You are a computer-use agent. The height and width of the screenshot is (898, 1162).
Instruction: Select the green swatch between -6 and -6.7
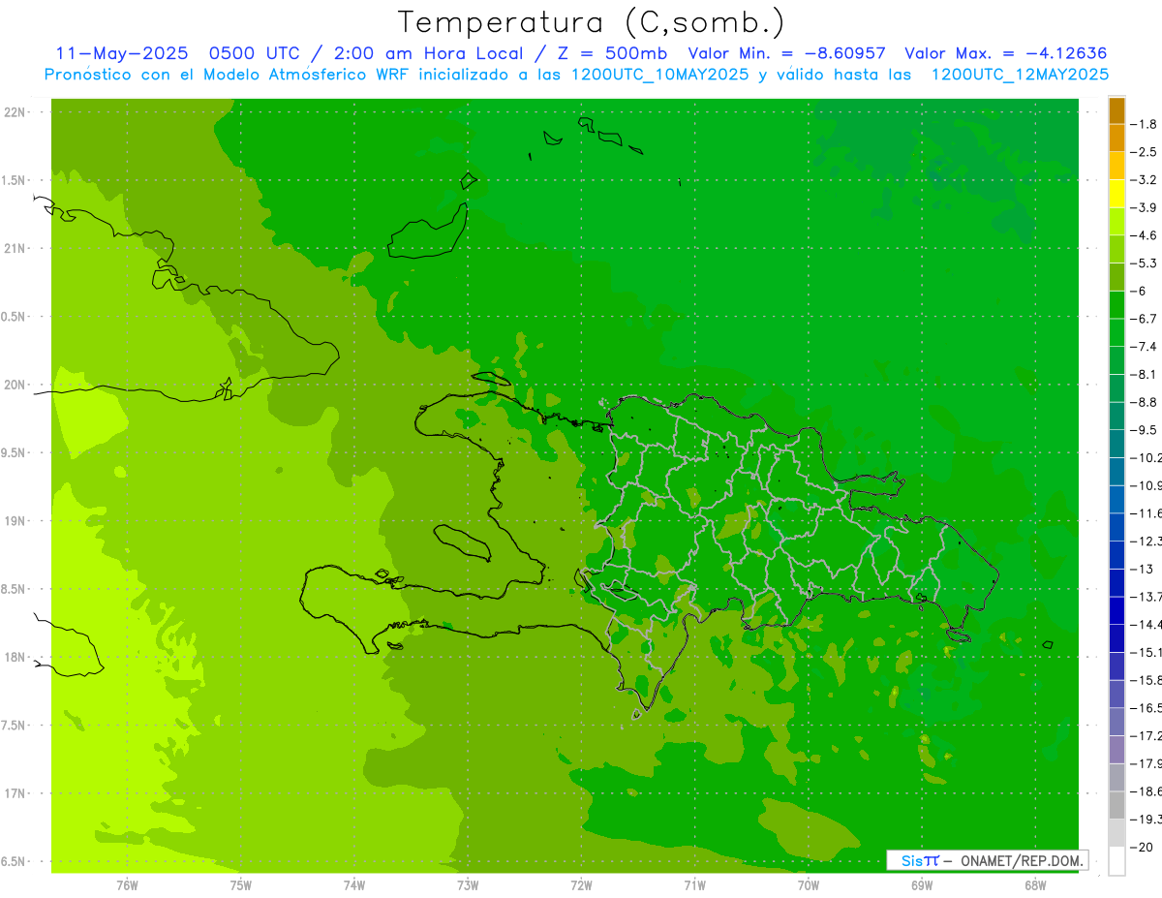pos(1116,305)
